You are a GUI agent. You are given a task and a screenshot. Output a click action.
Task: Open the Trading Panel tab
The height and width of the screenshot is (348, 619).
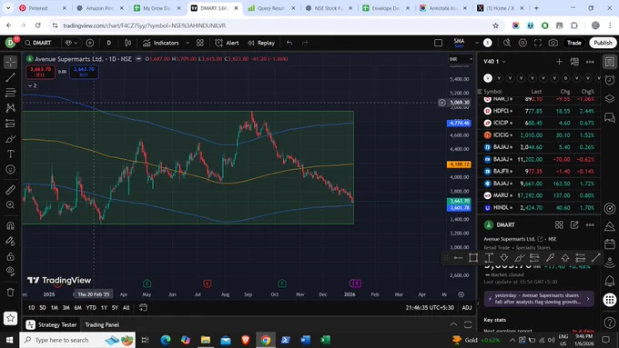click(x=102, y=324)
